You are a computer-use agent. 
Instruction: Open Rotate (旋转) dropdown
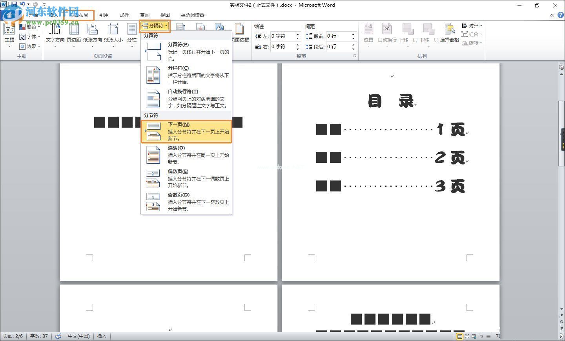(x=472, y=43)
